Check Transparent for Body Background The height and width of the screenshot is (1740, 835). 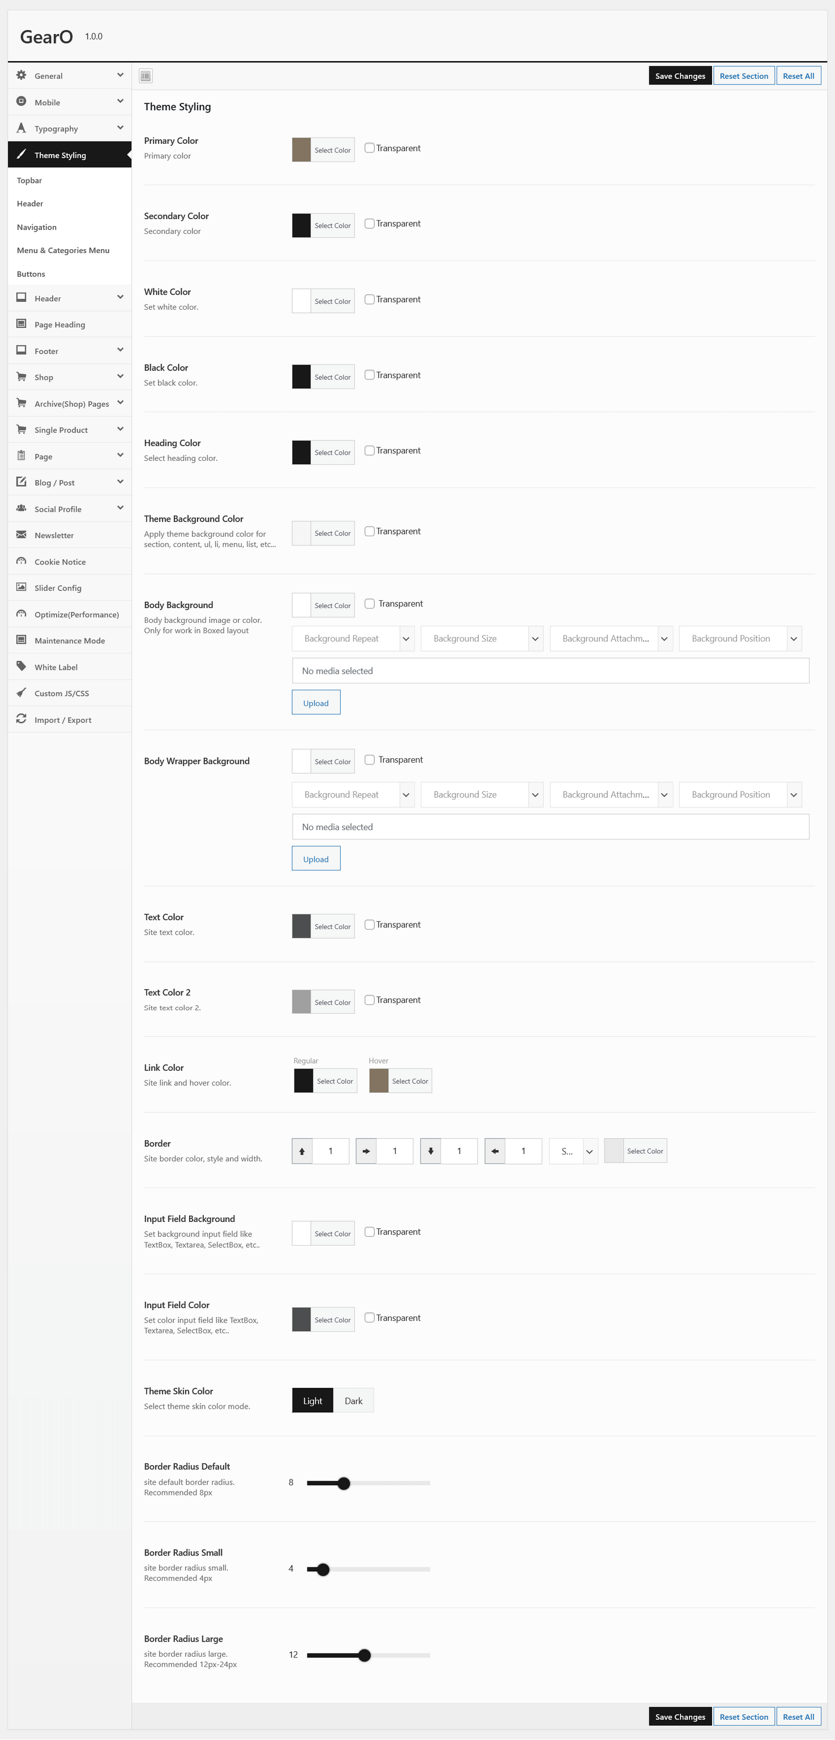[x=370, y=604]
